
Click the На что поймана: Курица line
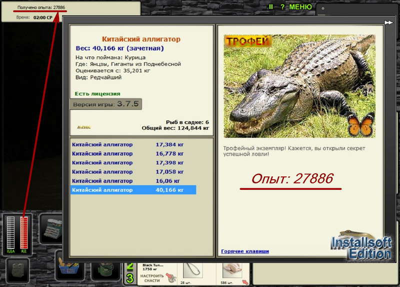(110, 58)
